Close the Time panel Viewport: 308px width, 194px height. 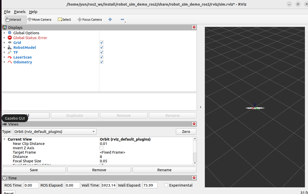pos(194,178)
